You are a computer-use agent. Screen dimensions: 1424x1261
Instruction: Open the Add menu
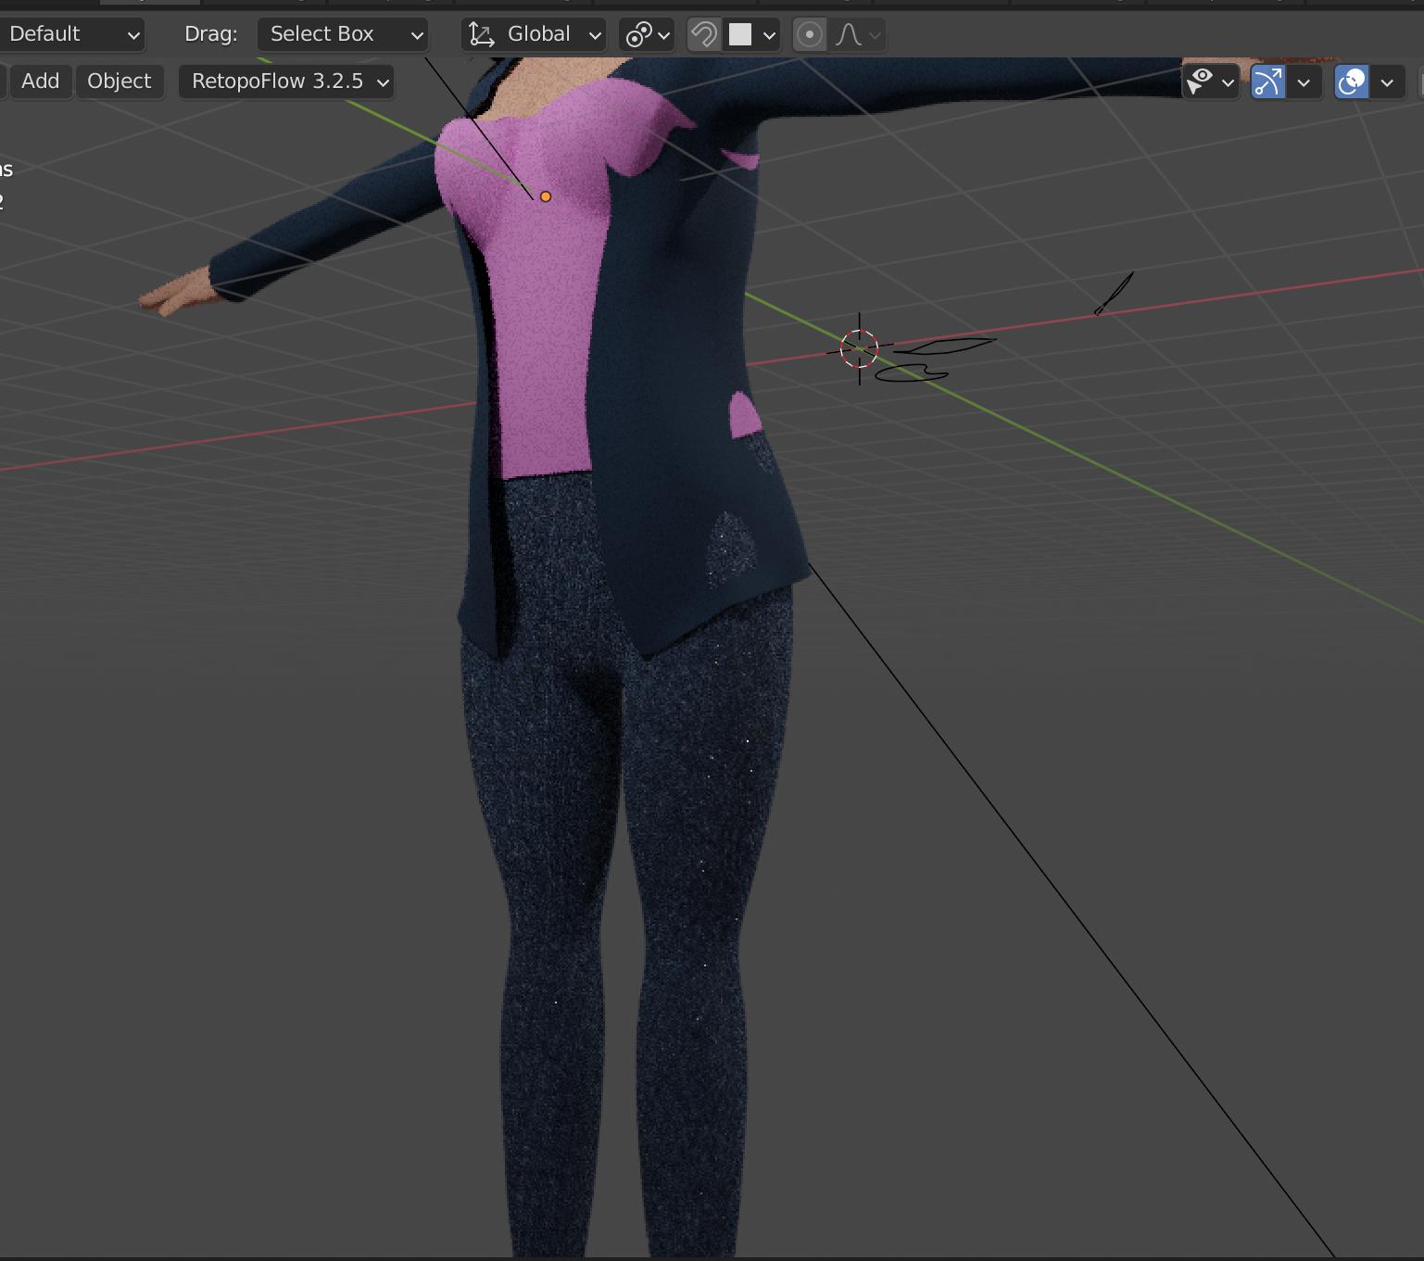coord(40,82)
